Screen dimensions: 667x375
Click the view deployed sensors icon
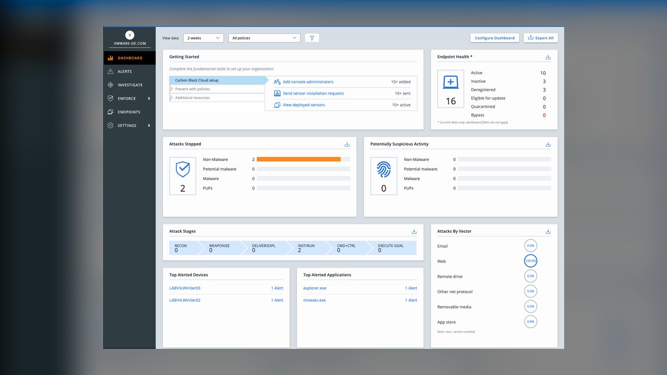point(277,105)
